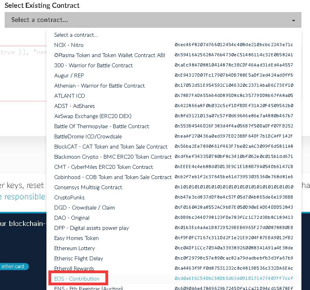Screen dimensions: 310x290
Task: Select the Plasma Token and Token Wallet entry
Action: 174,55
